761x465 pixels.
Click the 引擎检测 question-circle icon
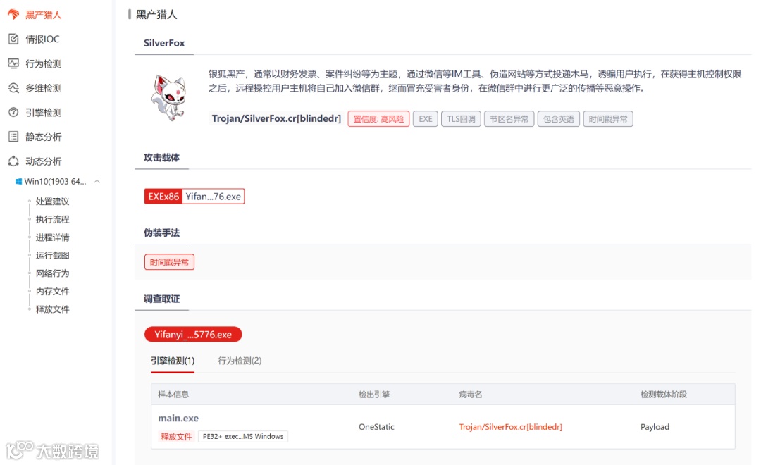pos(13,112)
